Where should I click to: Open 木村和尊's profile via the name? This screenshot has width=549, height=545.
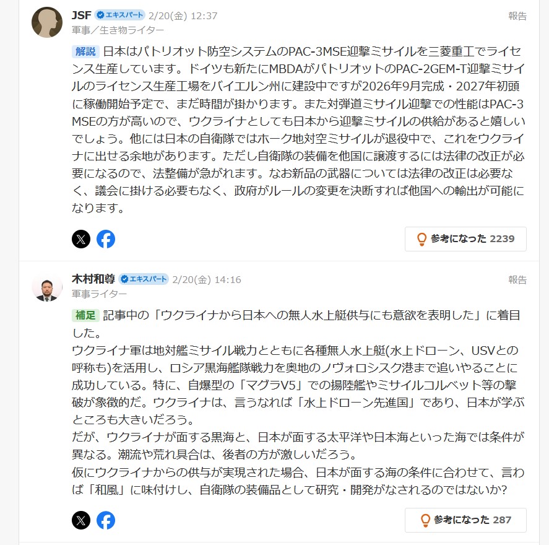[93, 279]
